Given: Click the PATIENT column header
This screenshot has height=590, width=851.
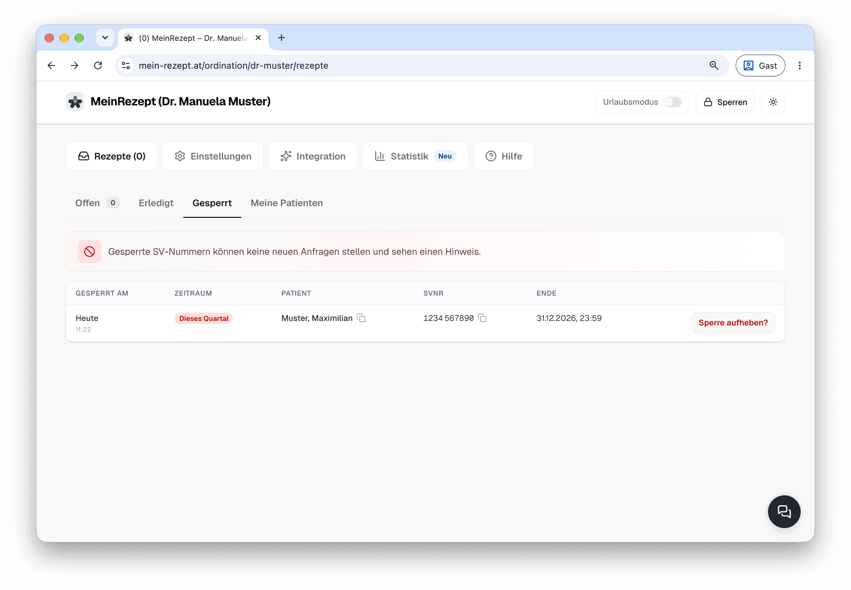Looking at the screenshot, I should 296,293.
